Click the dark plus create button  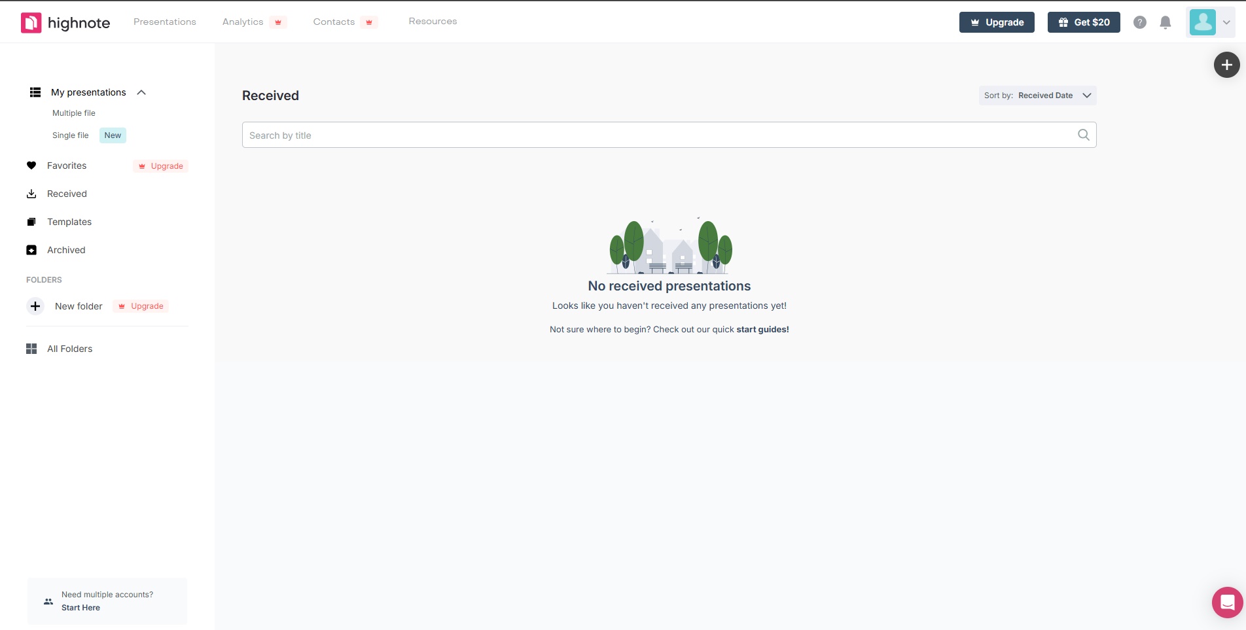(1226, 65)
